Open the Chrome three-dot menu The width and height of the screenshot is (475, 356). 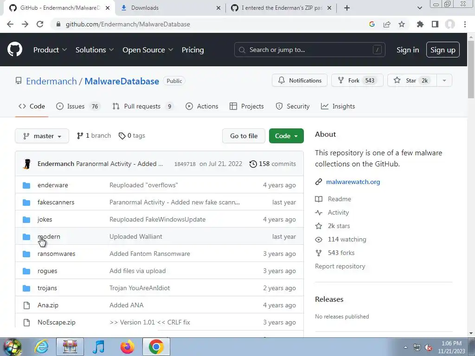[x=465, y=24]
